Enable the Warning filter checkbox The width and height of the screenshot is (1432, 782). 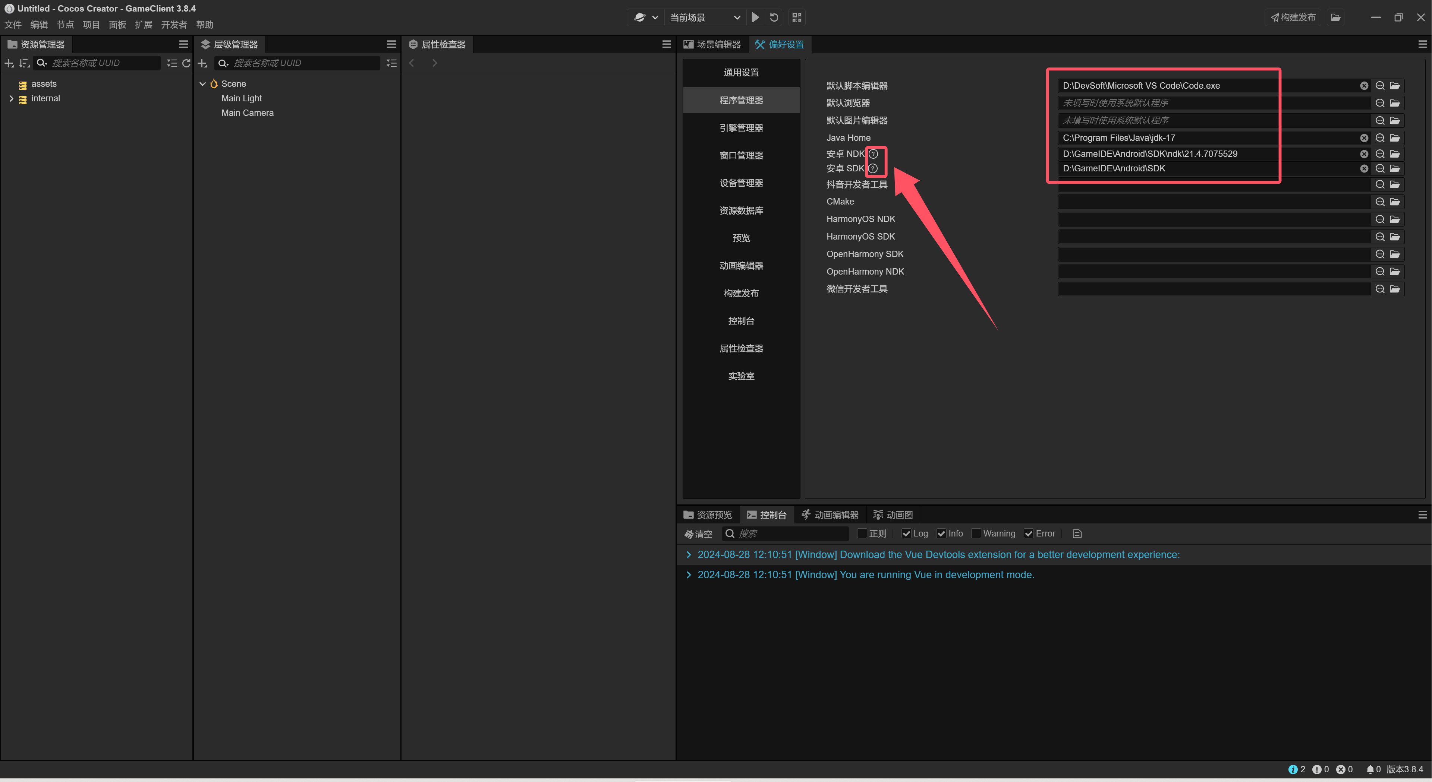tap(976, 534)
